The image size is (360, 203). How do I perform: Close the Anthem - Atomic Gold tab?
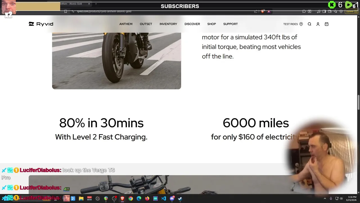click(x=89, y=4)
